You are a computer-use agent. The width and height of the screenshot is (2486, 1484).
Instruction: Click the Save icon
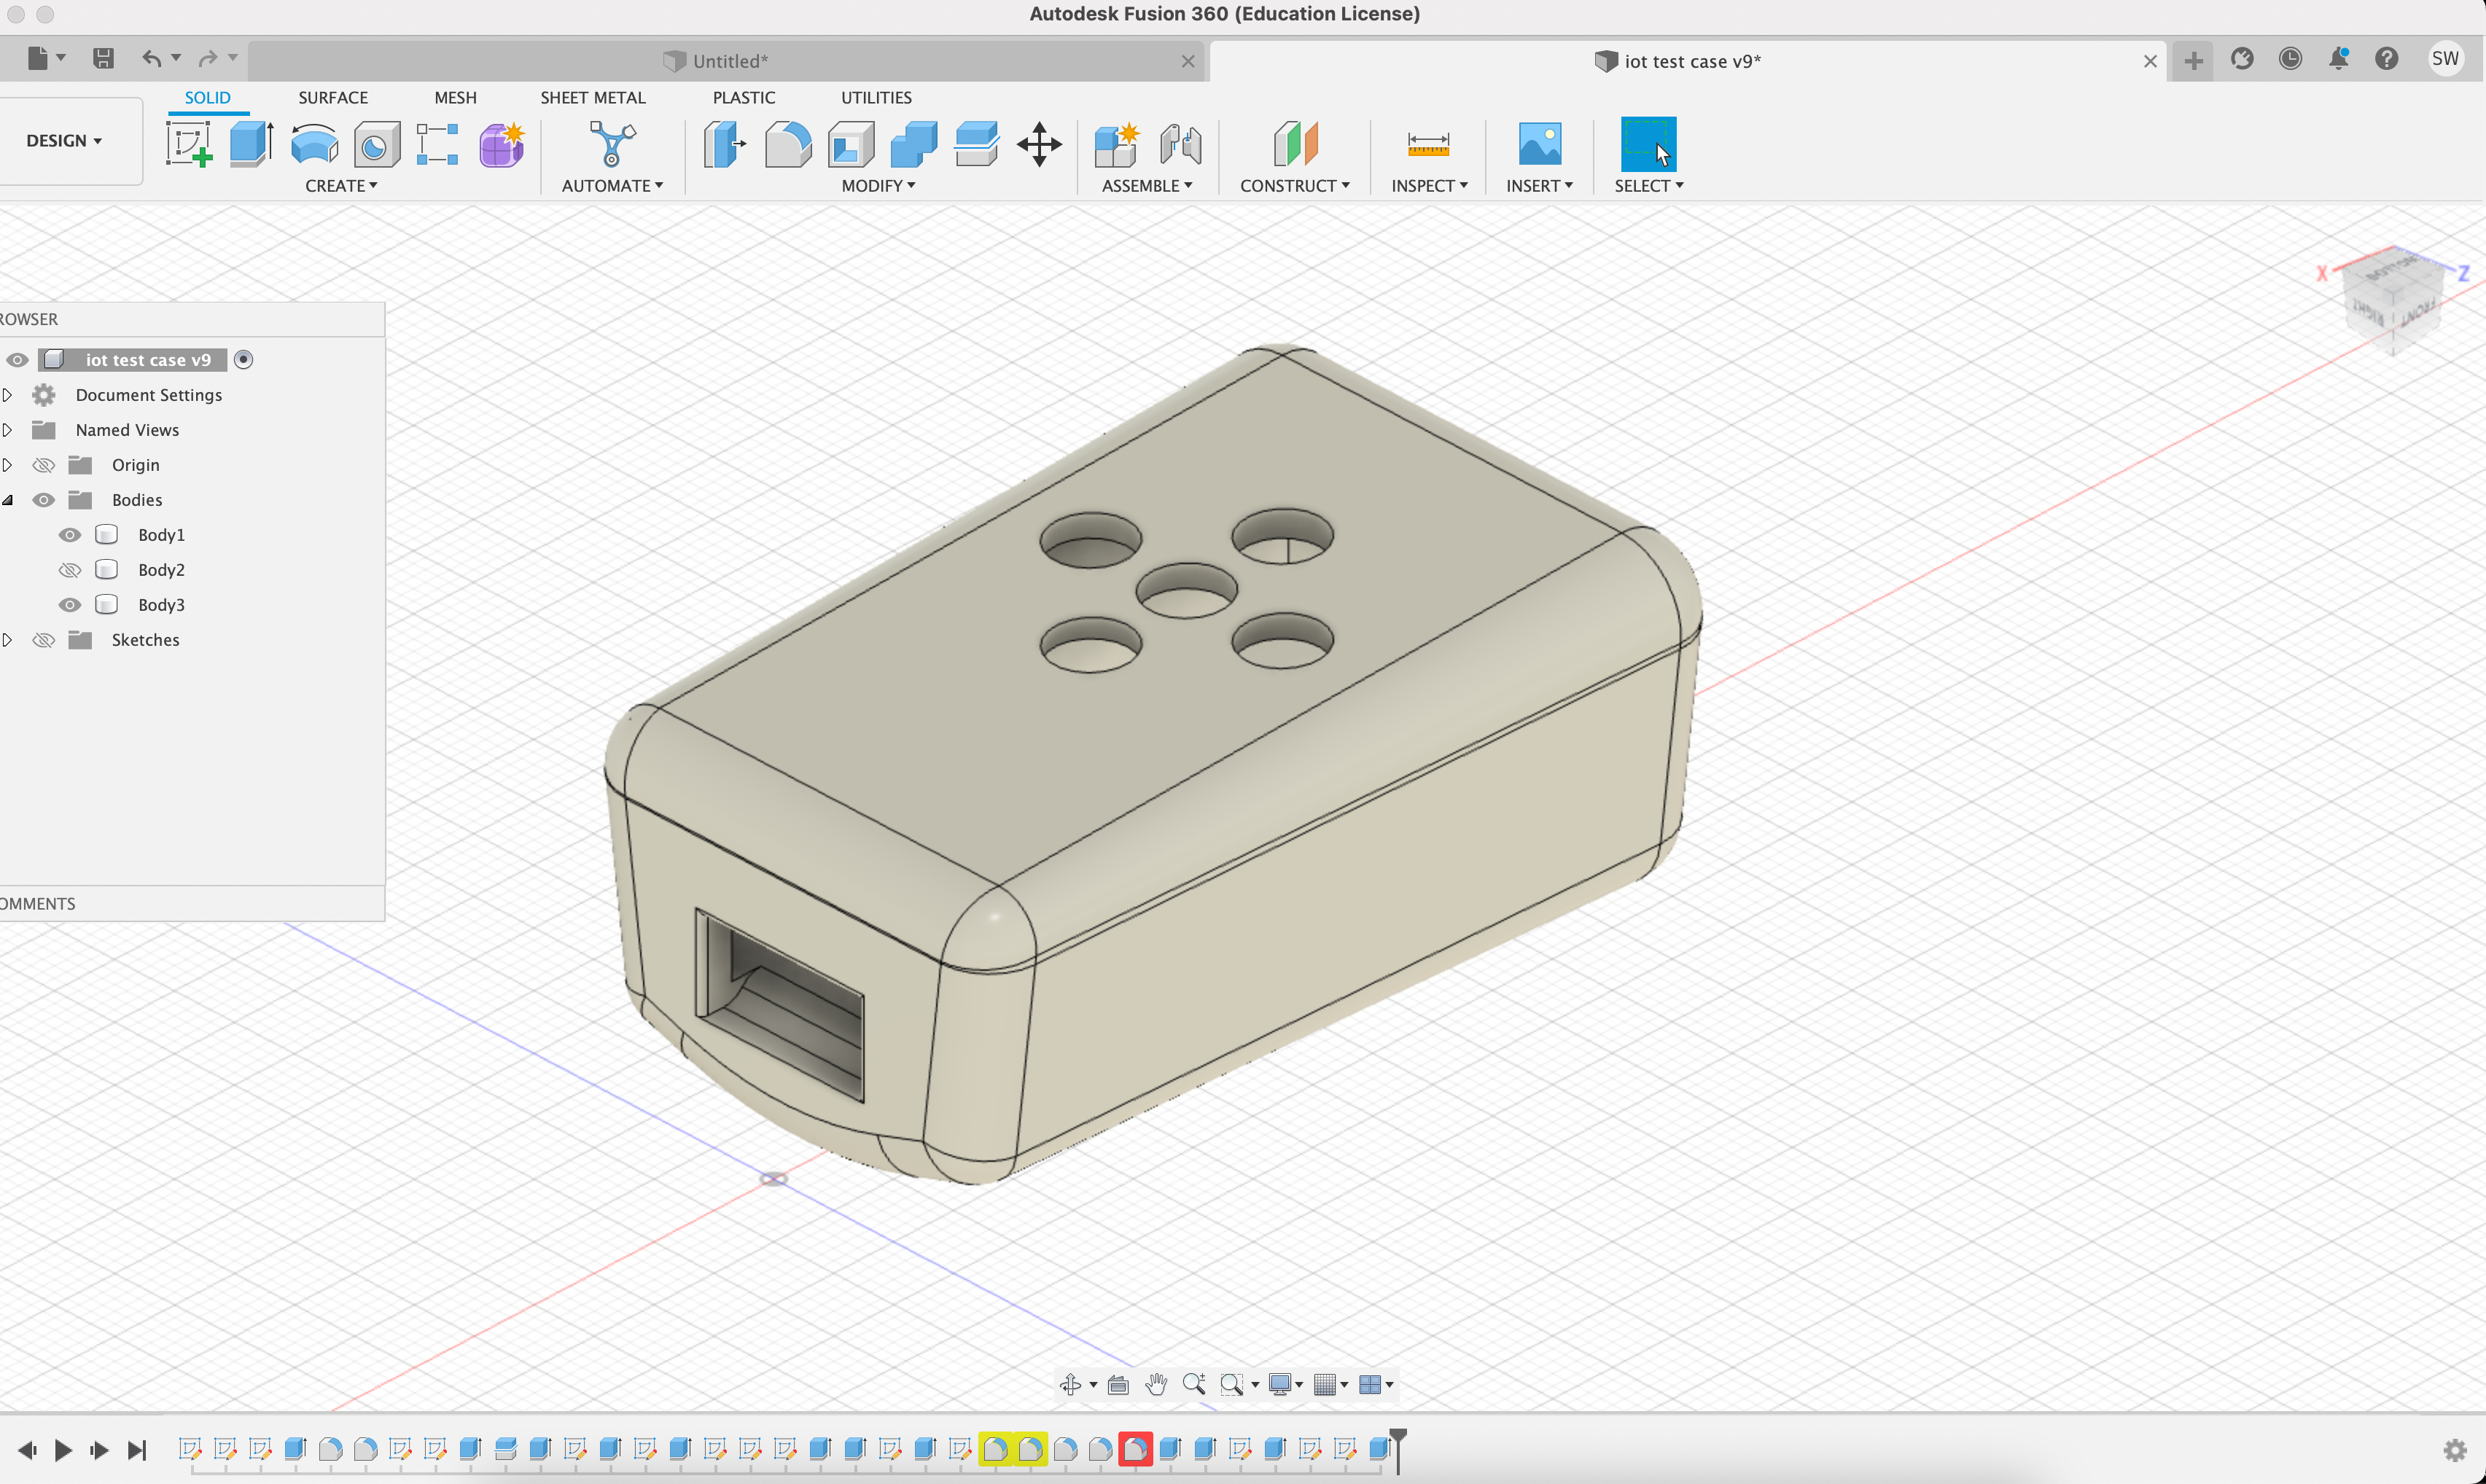pos(103,58)
